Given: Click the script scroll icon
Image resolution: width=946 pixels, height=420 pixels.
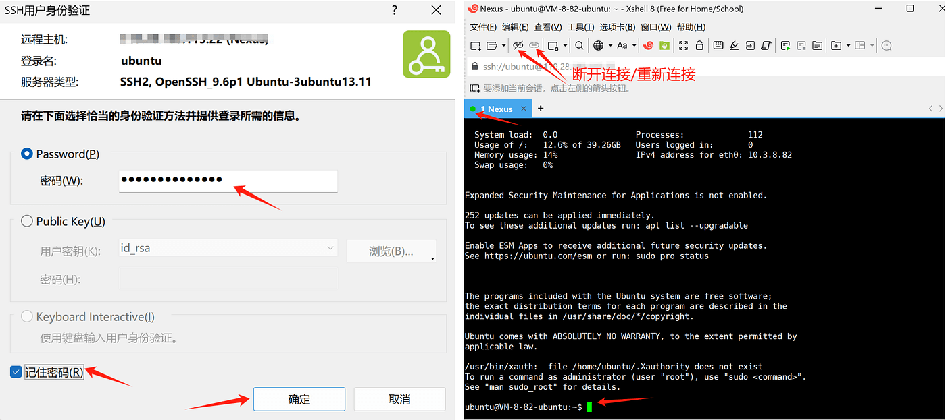Looking at the screenshot, I should point(766,46).
